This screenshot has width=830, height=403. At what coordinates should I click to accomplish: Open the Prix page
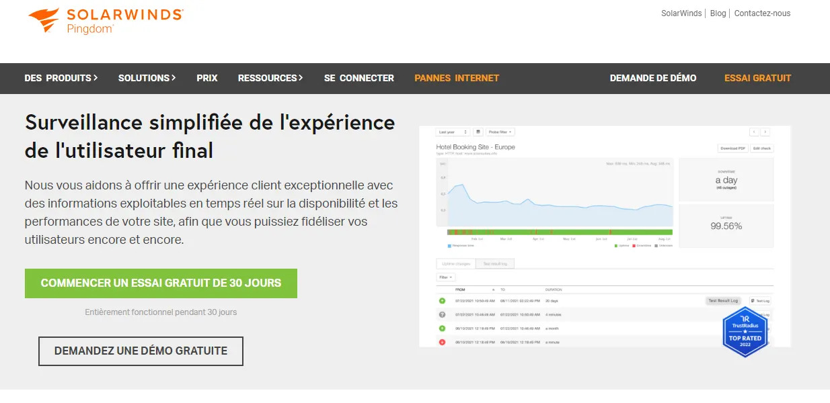207,78
